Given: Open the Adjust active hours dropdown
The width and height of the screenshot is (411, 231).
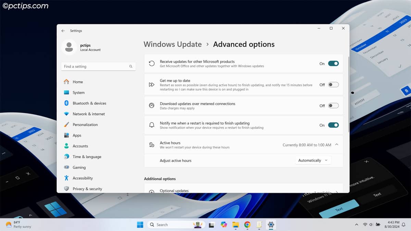Looking at the screenshot, I should (x=313, y=160).
